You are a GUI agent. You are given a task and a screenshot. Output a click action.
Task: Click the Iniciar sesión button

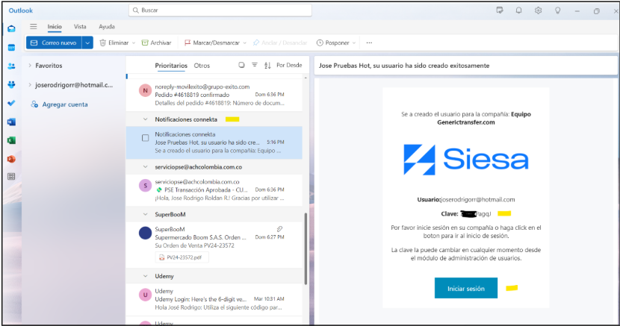(x=465, y=288)
